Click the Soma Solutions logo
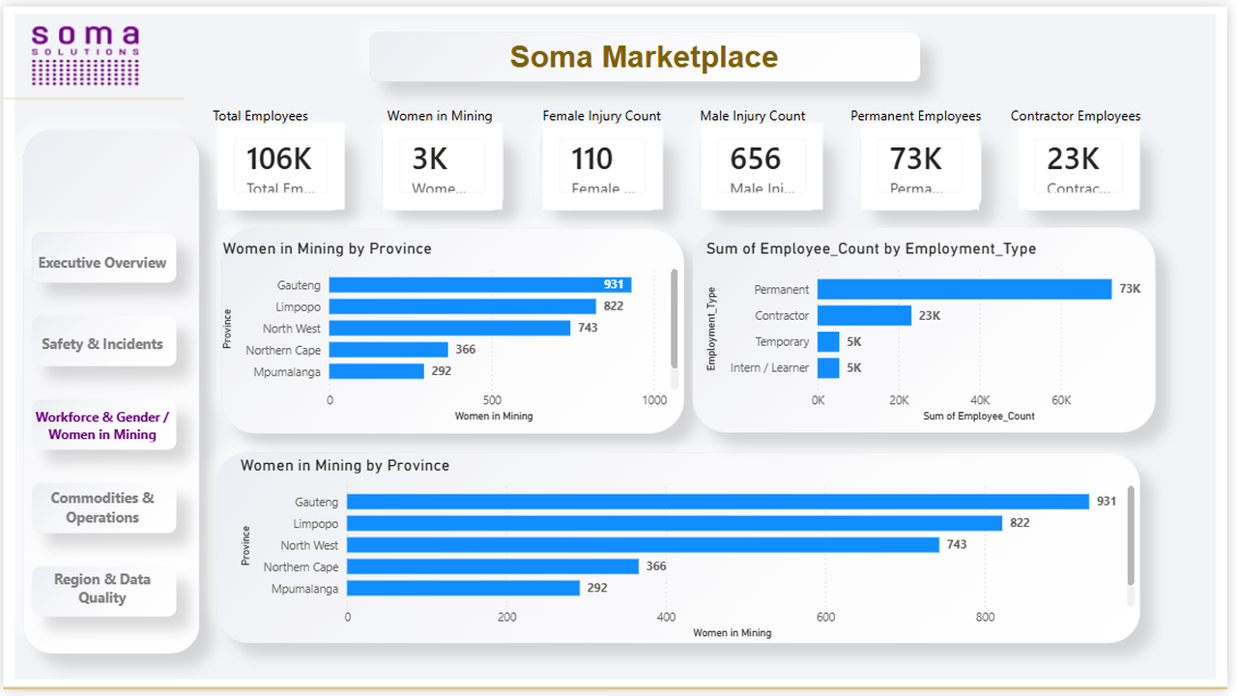Viewport: 1237px width, 696px height. (x=86, y=53)
